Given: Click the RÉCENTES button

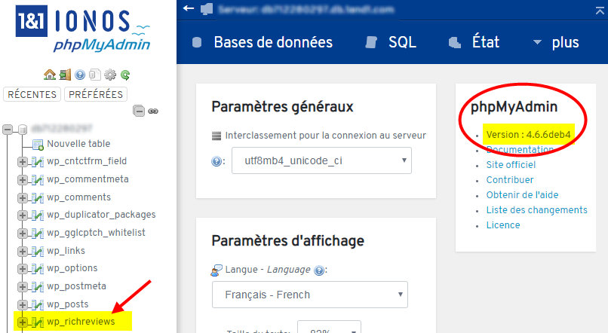Looking at the screenshot, I should point(32,94).
